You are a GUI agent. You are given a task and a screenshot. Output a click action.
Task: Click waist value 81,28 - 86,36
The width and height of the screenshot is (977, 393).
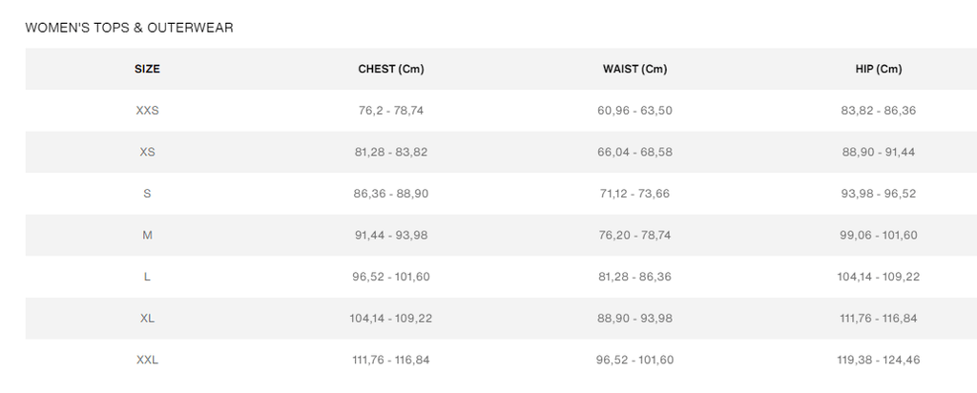(x=634, y=277)
